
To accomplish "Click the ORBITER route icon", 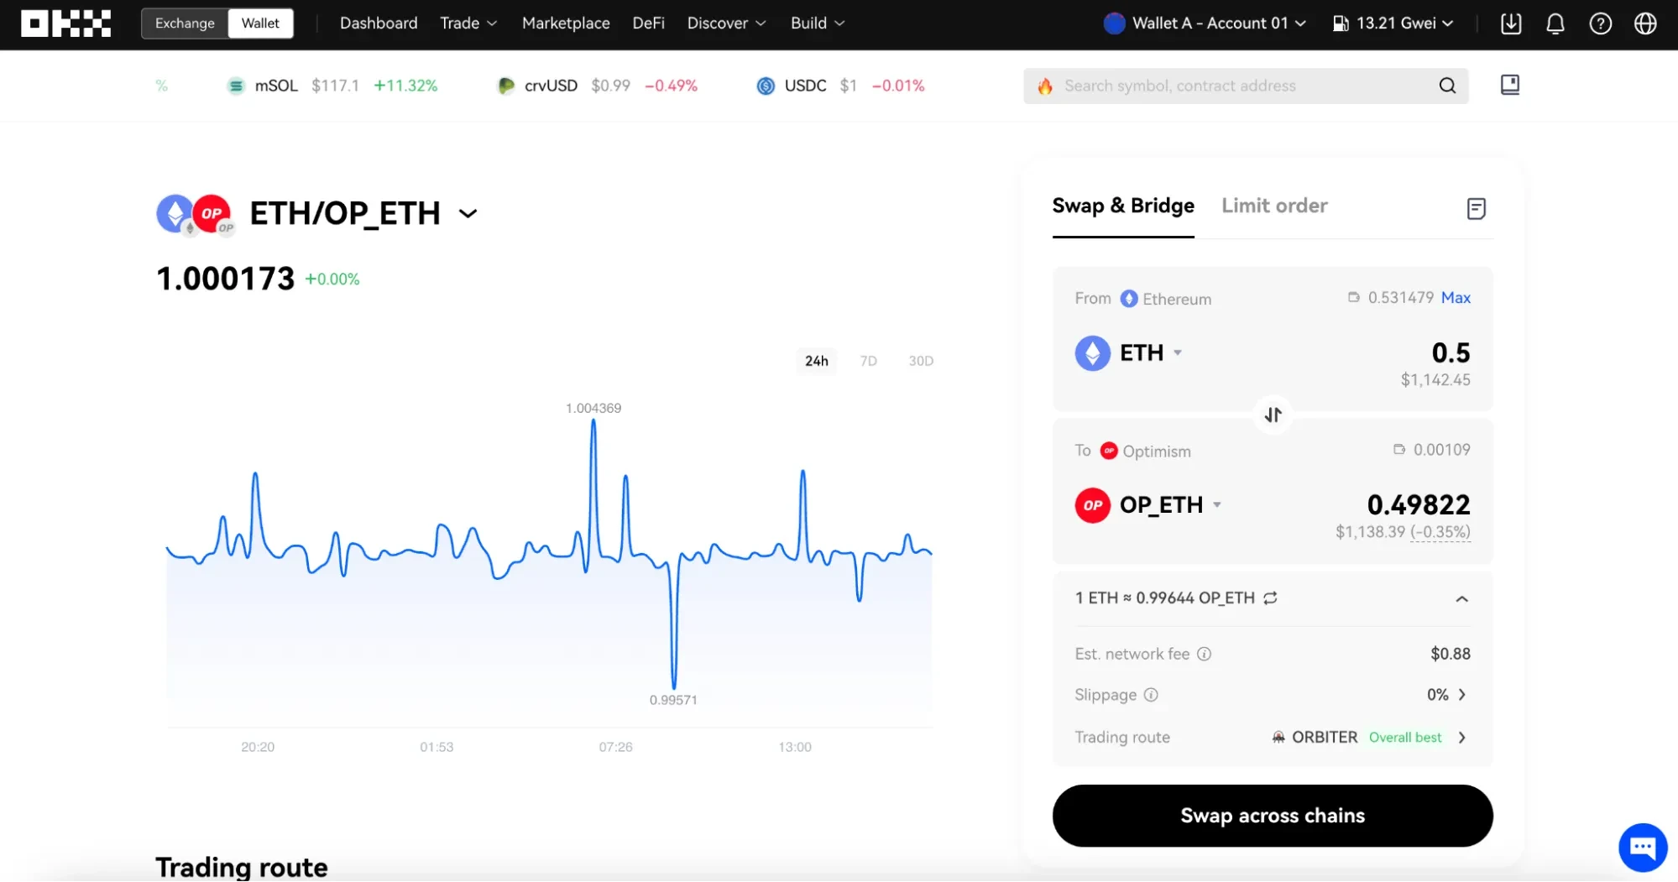I will [1278, 737].
